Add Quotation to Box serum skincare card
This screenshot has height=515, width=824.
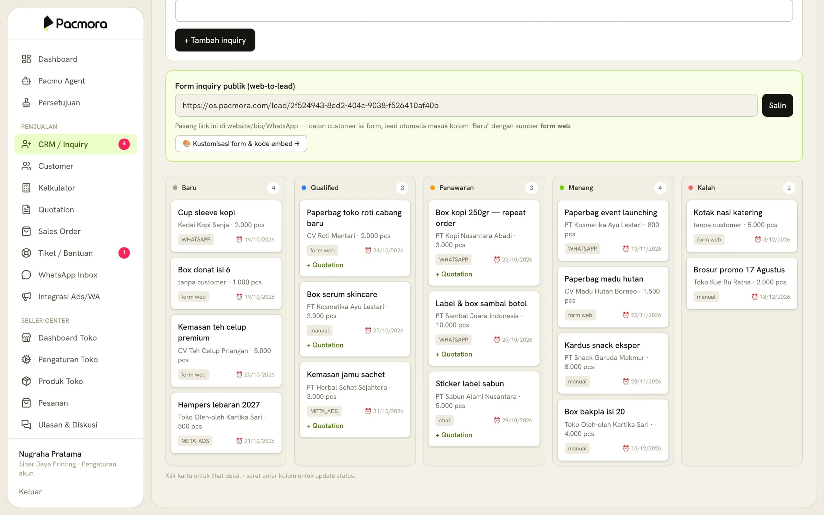tap(325, 345)
